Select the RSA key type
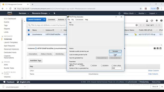Viewport: 164px width, 92px height. point(70,66)
